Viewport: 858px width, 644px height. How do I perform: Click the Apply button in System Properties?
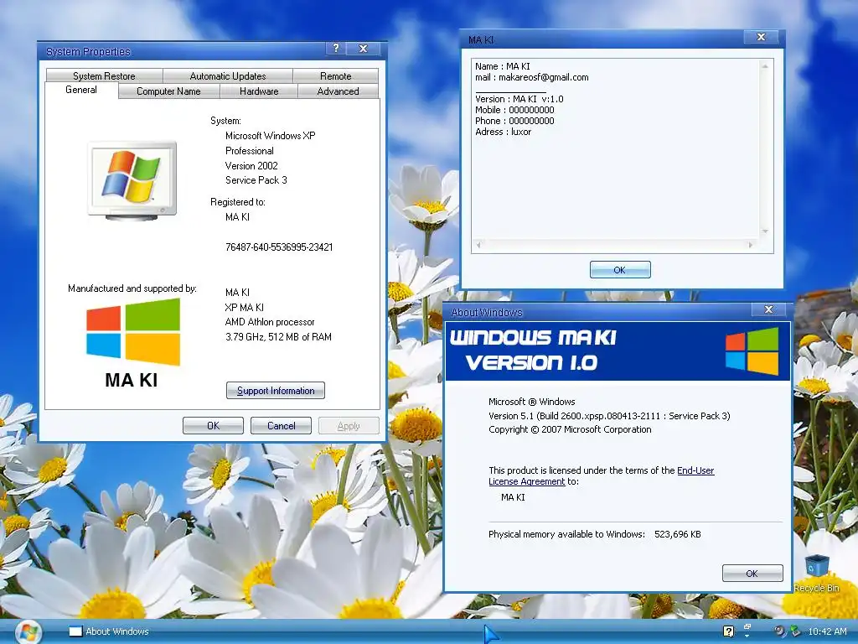click(x=349, y=425)
